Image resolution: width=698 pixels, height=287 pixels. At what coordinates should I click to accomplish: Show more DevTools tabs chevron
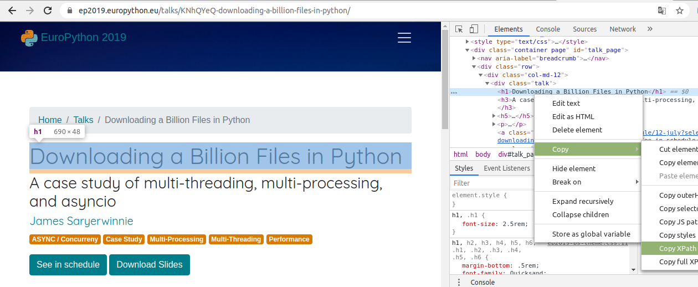click(x=650, y=29)
